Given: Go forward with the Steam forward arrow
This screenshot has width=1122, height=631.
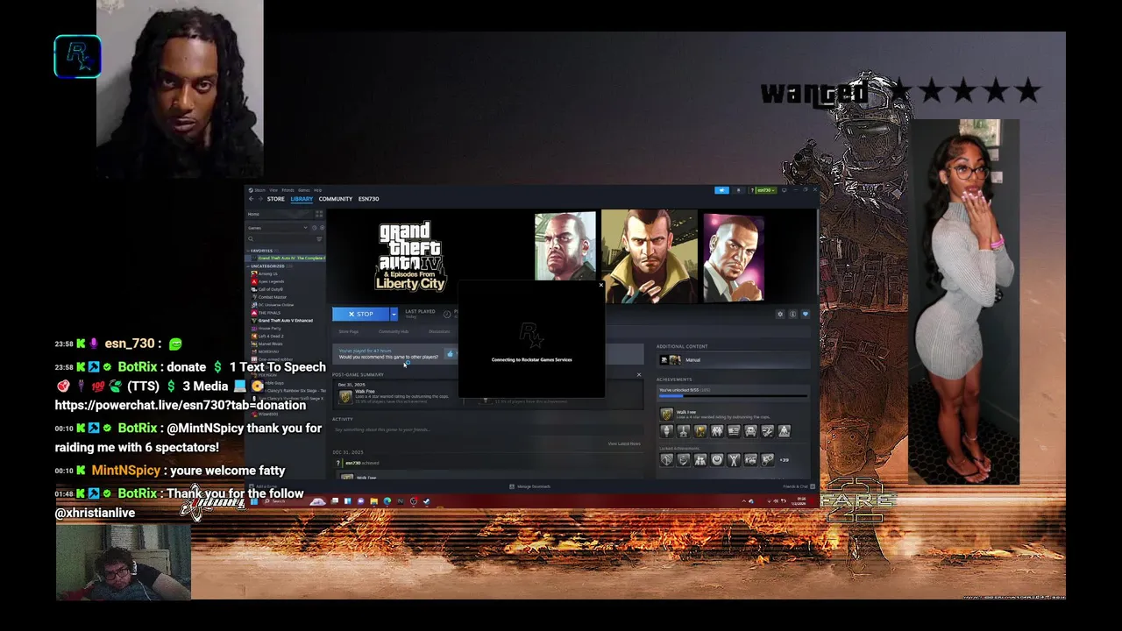Looking at the screenshot, I should click(260, 199).
